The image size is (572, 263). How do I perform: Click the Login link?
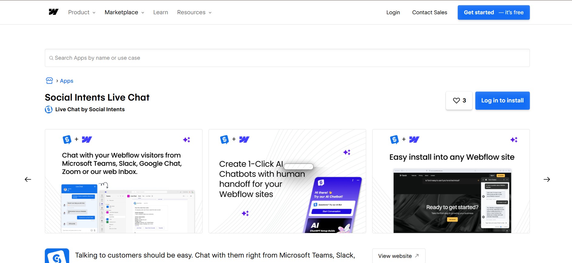[393, 12]
